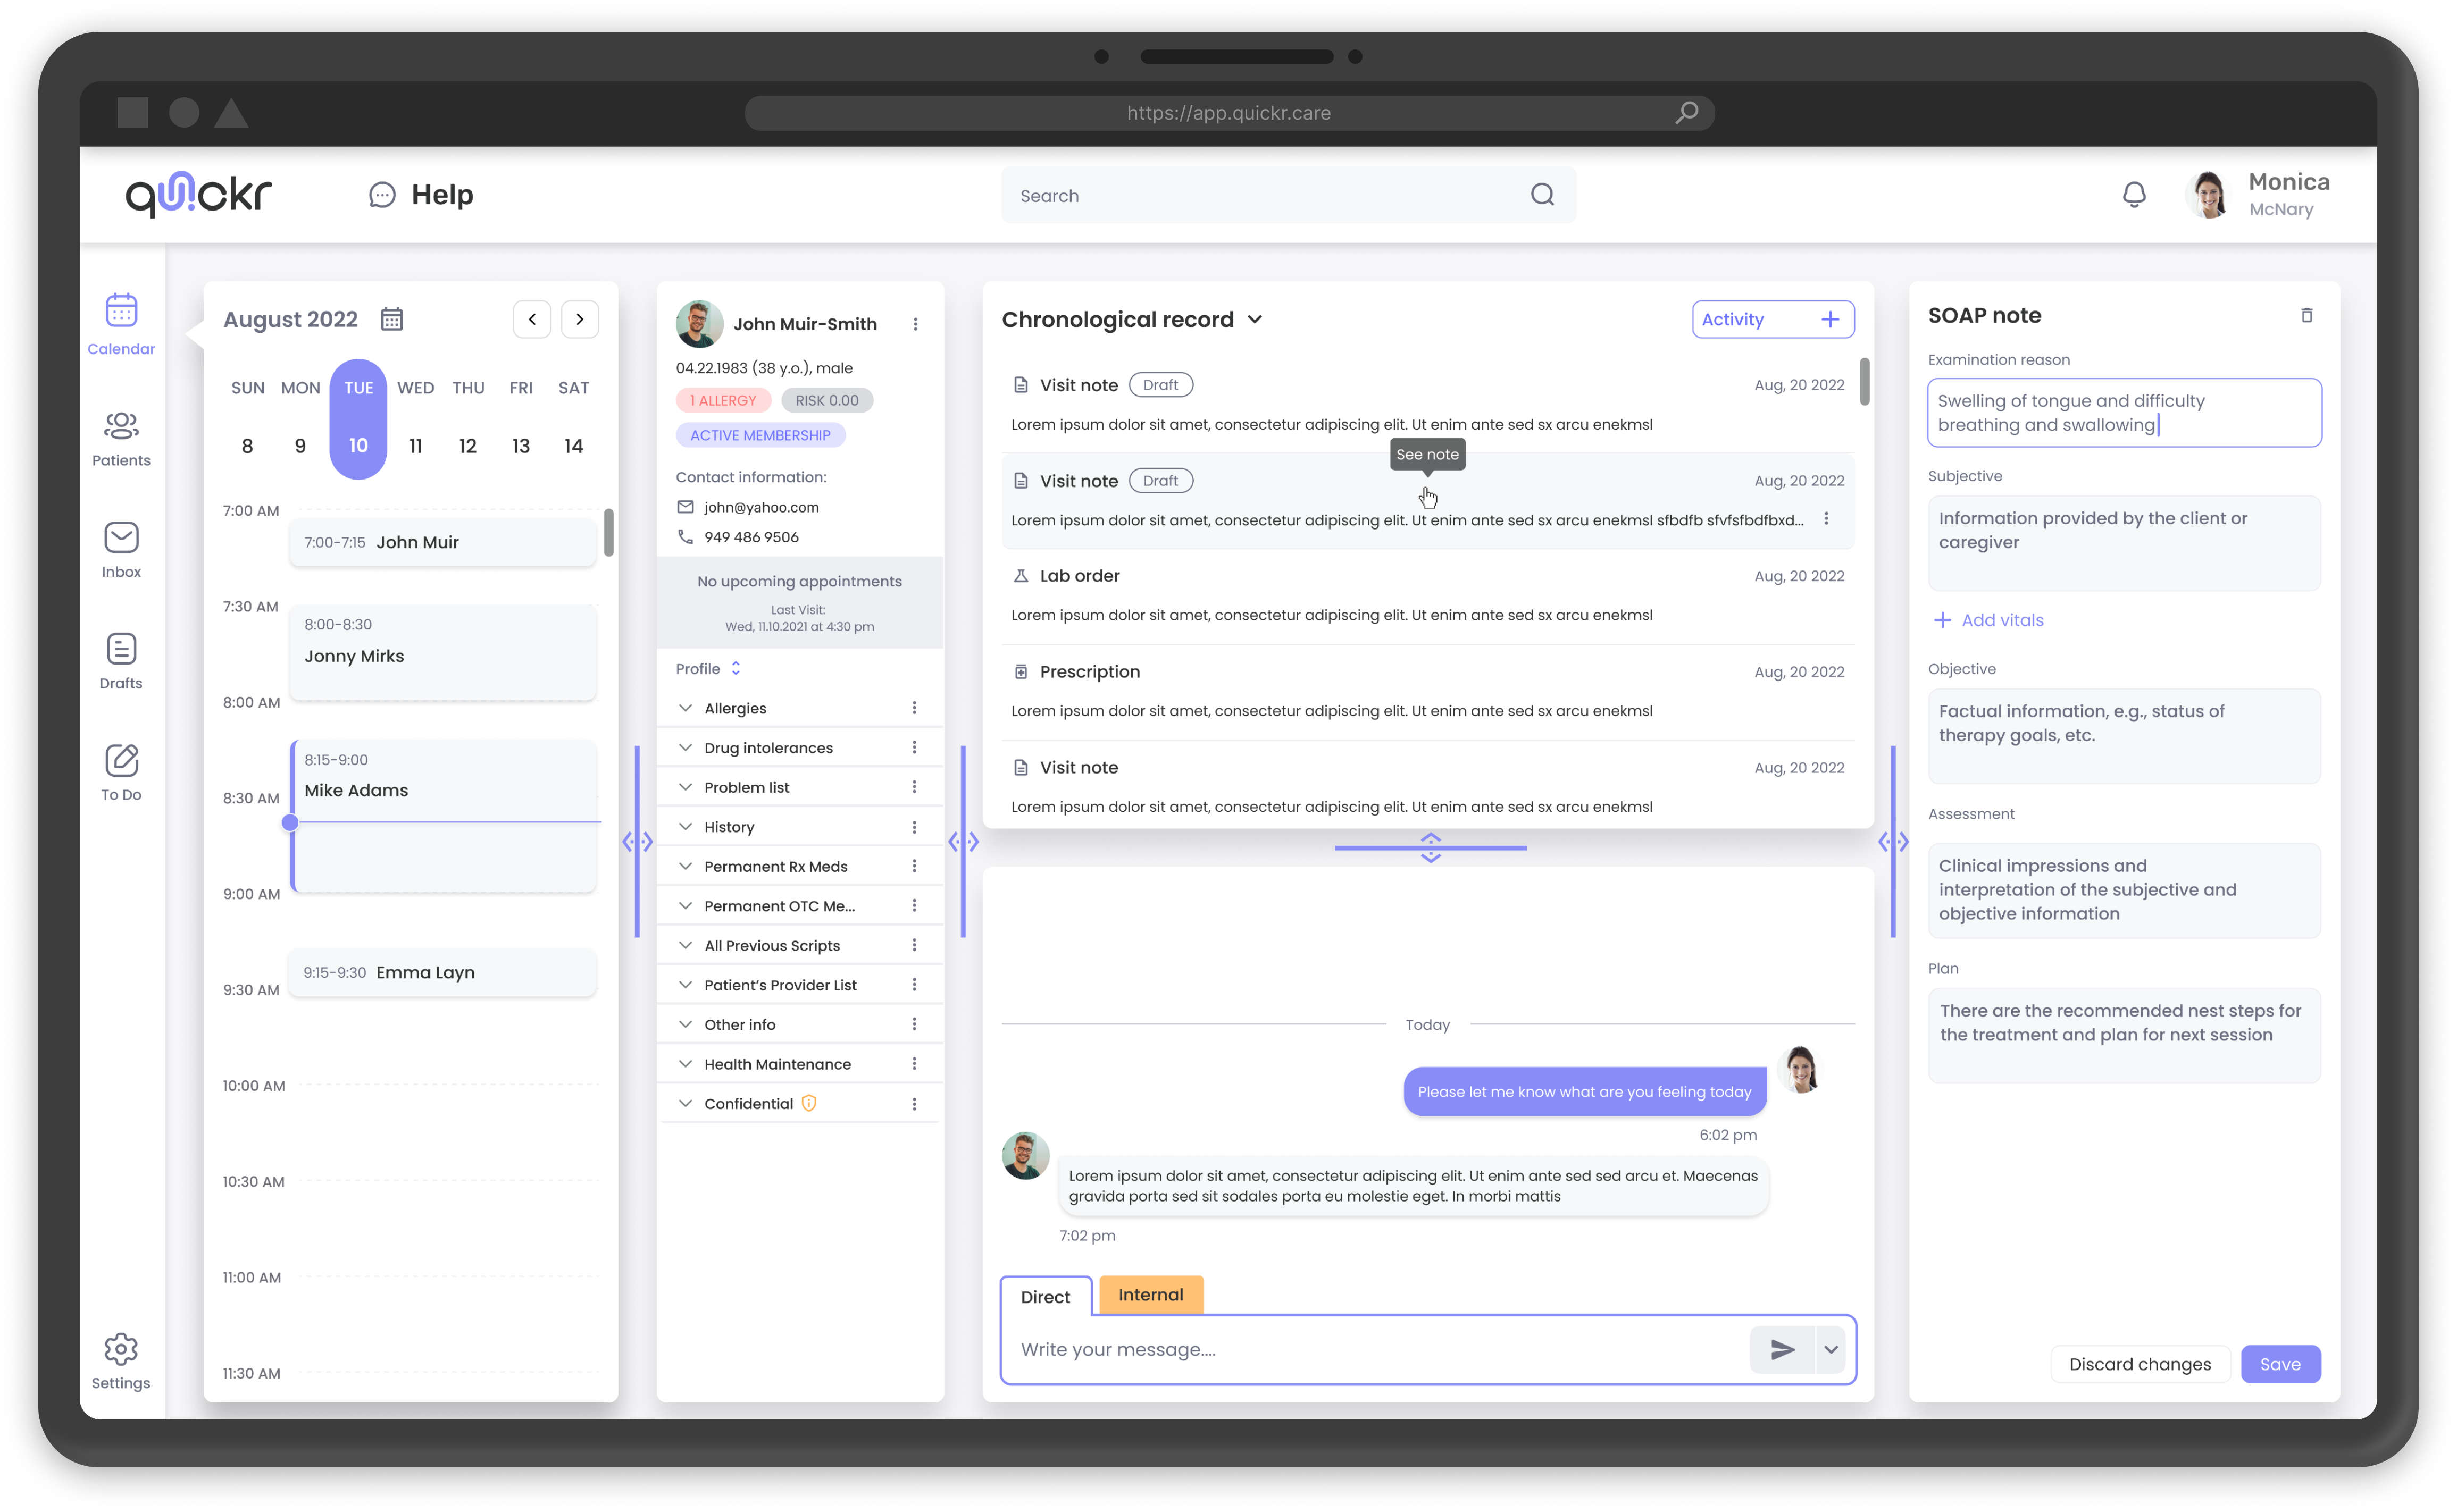The image size is (2457, 1512).
Task: Click the horizontal panel resize handle
Action: point(1430,847)
